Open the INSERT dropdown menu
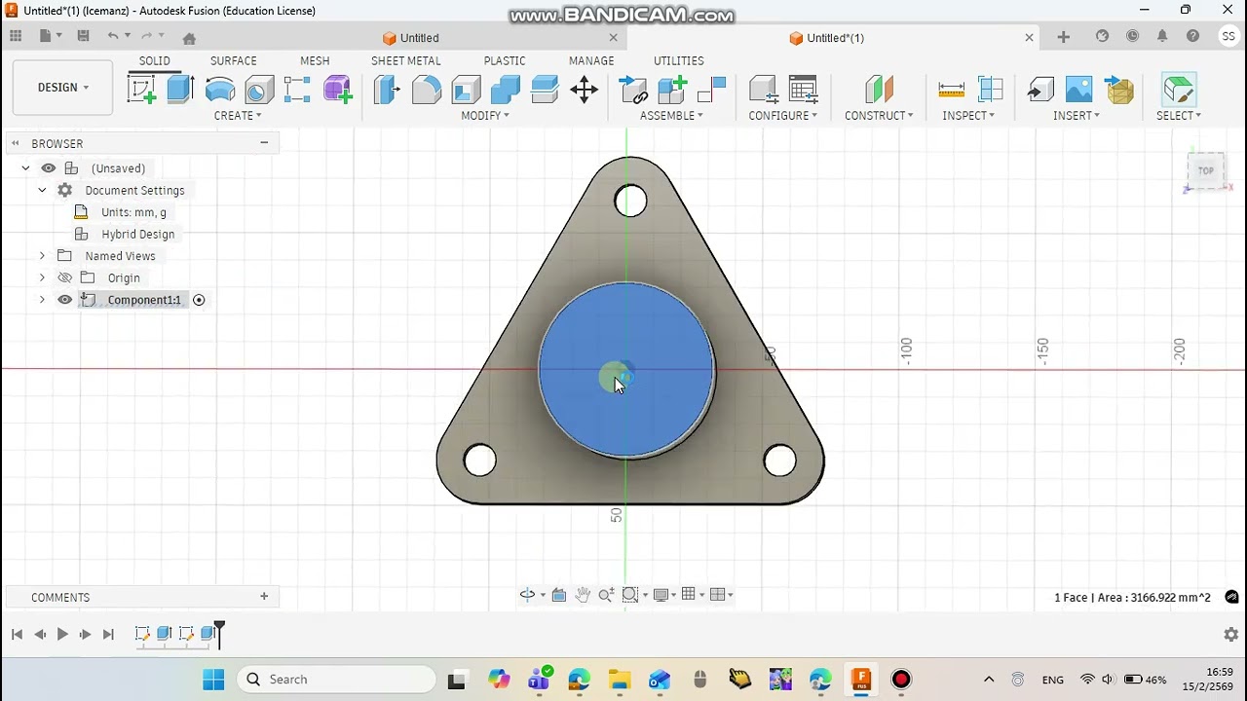1247x701 pixels. pos(1077,116)
